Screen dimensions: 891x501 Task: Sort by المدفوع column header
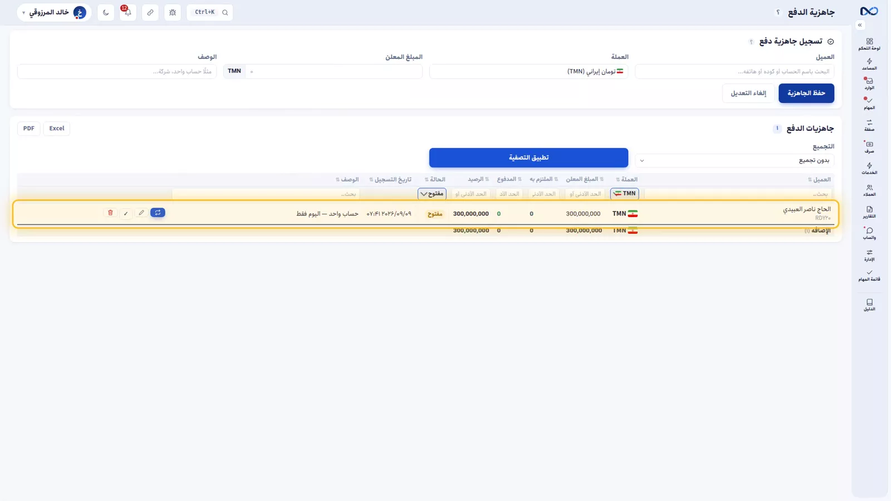509,179
